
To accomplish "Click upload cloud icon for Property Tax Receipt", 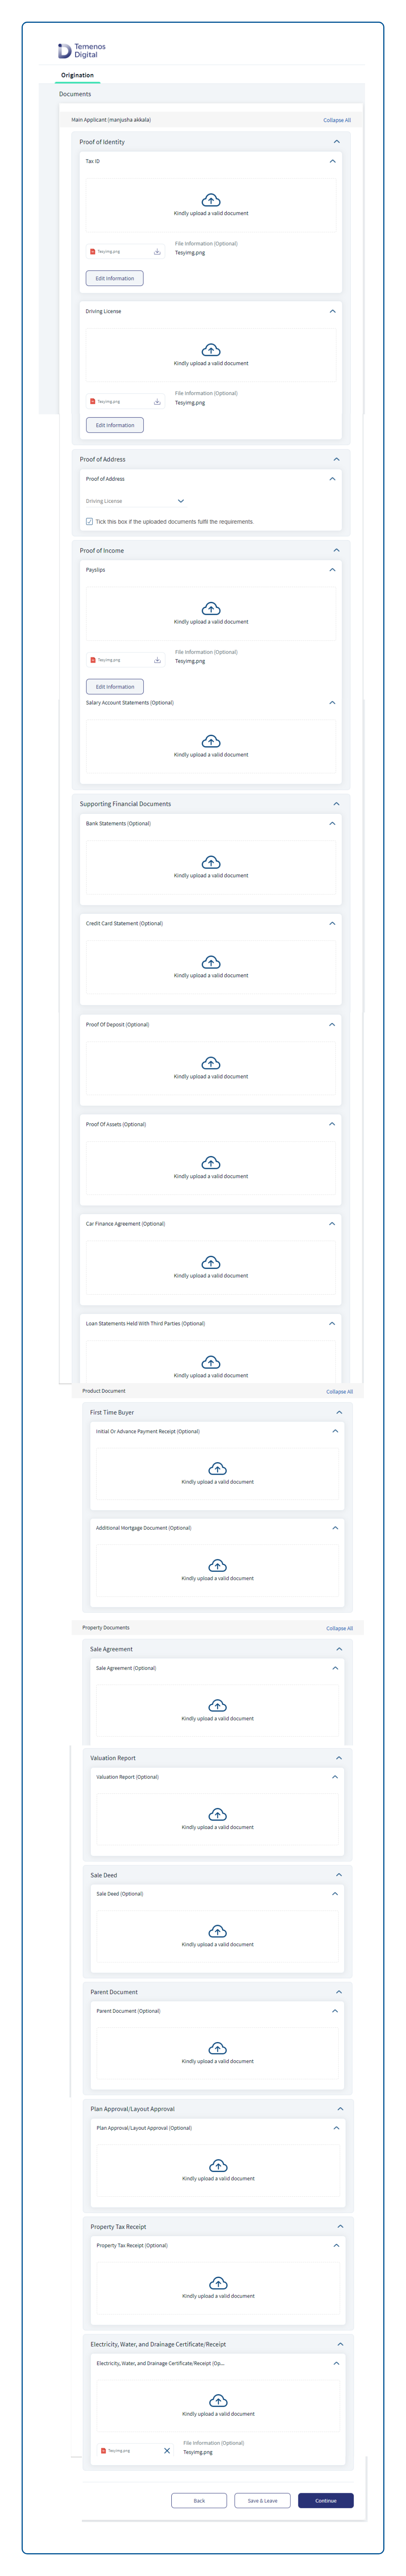I will (x=218, y=2283).
